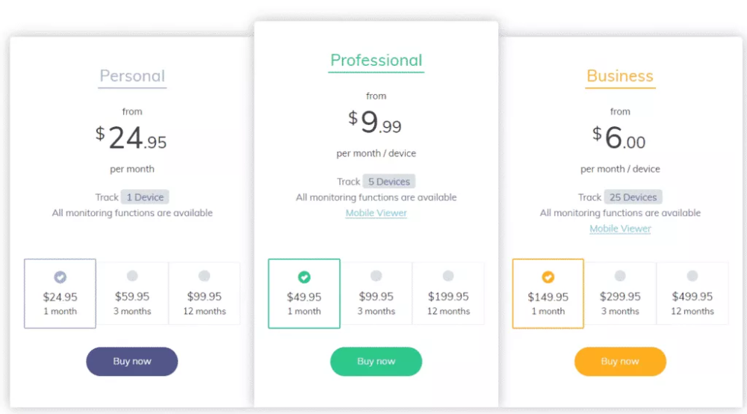
Task: Click the orange Buy now button
Action: [620, 361]
